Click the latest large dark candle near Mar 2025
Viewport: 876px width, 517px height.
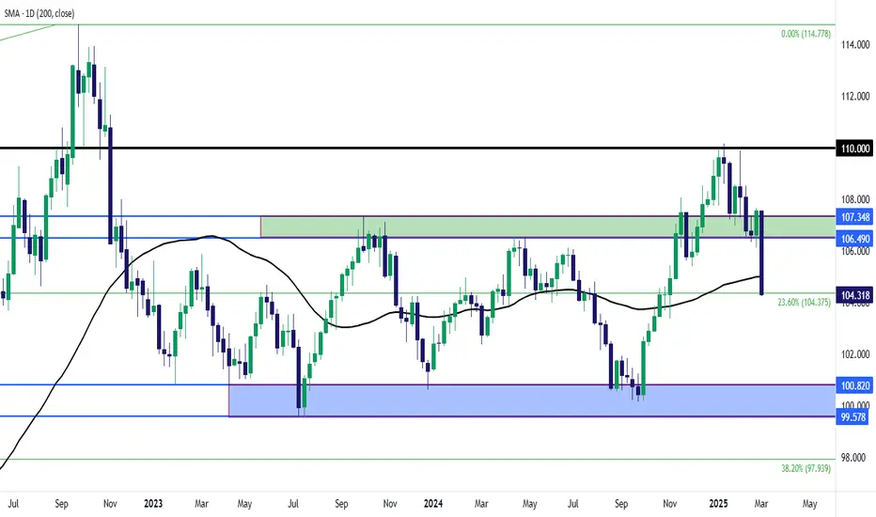pyautogui.click(x=761, y=252)
